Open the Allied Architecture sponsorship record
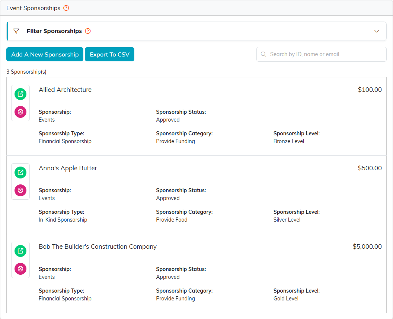This screenshot has width=393, height=319. point(20,94)
